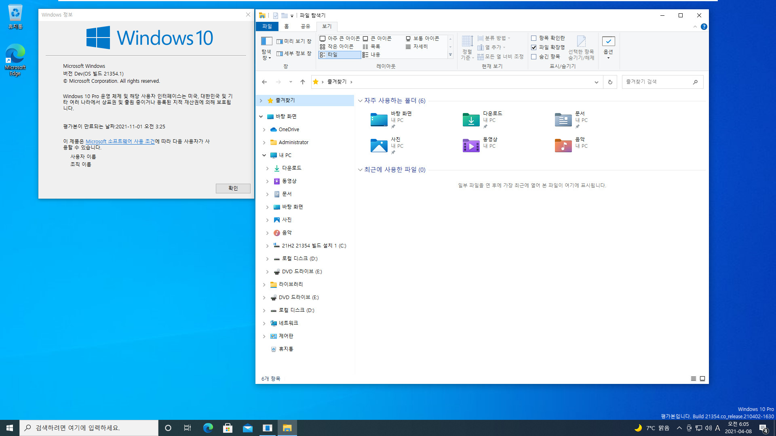Toggle the 미리 보기 창 preview pane

click(294, 41)
